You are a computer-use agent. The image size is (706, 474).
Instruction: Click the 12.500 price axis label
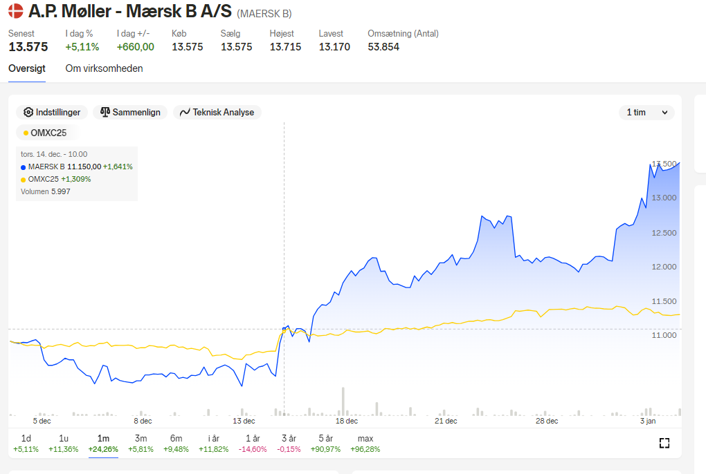[664, 233]
